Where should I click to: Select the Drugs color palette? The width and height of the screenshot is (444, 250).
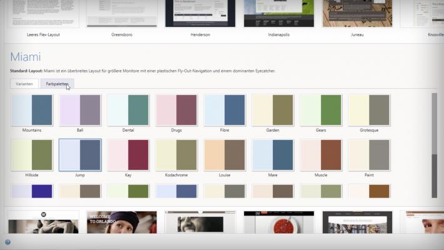[x=176, y=111]
